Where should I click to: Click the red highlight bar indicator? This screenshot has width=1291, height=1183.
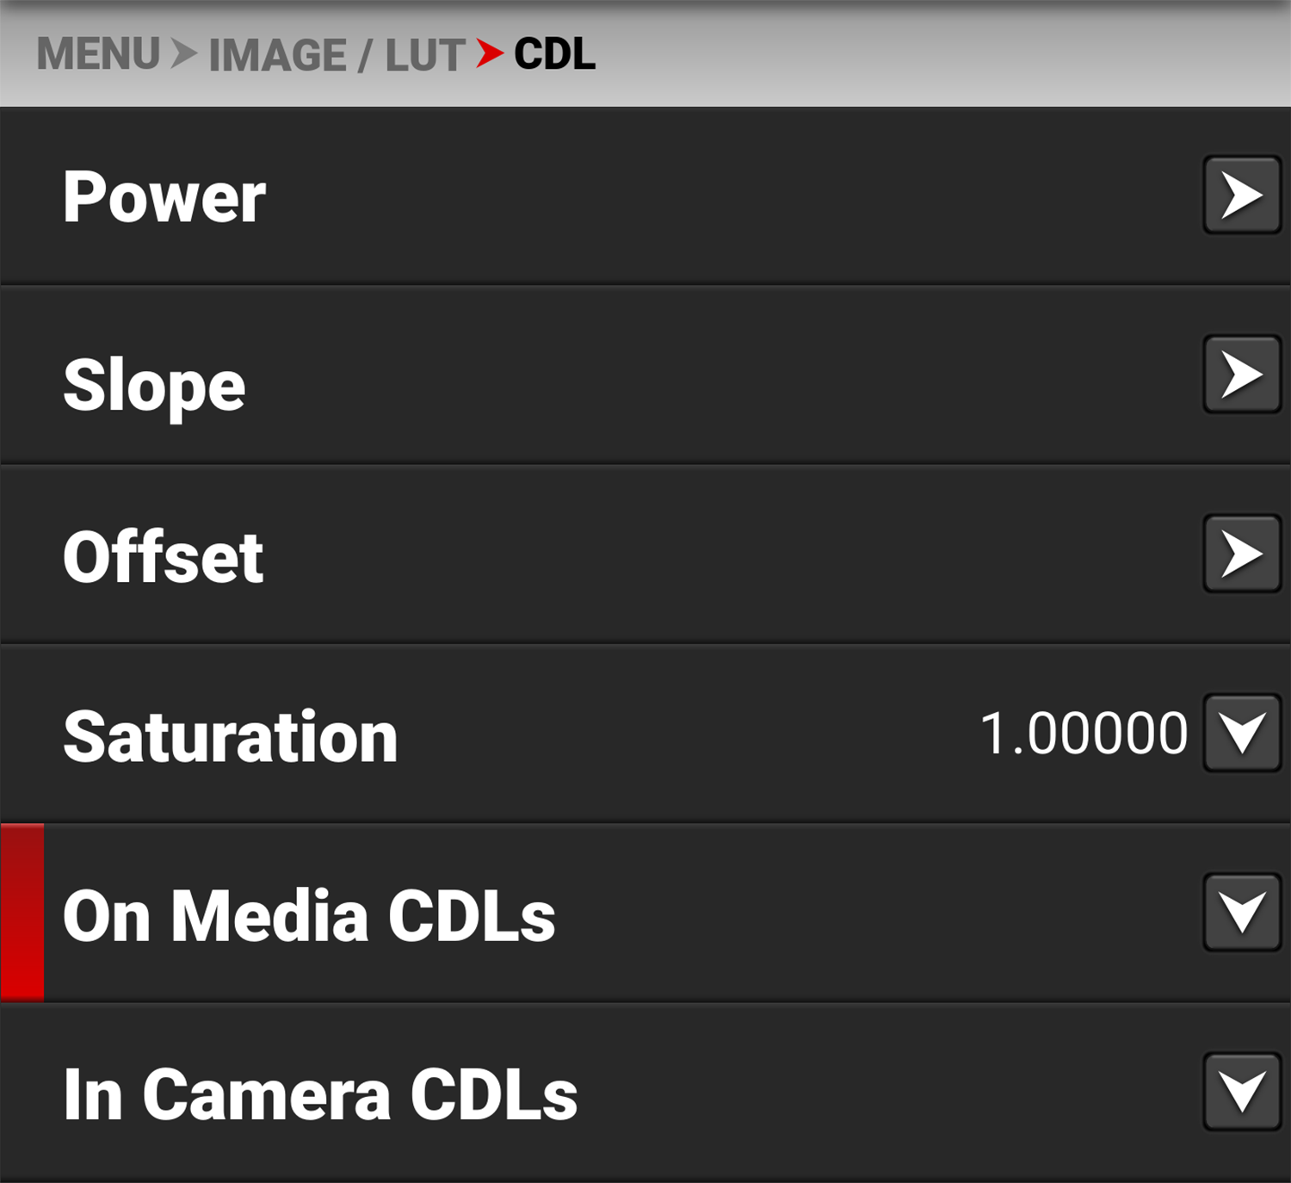click(22, 913)
